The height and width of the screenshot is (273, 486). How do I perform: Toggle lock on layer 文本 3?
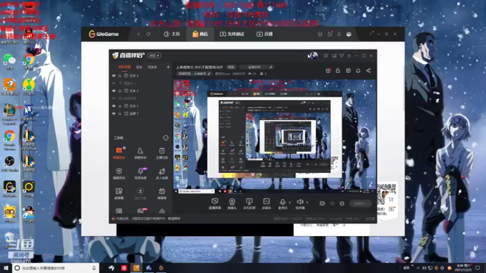click(x=120, y=75)
